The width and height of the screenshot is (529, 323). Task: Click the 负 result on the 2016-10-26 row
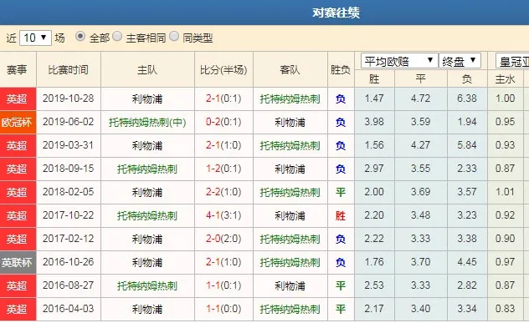click(x=341, y=262)
